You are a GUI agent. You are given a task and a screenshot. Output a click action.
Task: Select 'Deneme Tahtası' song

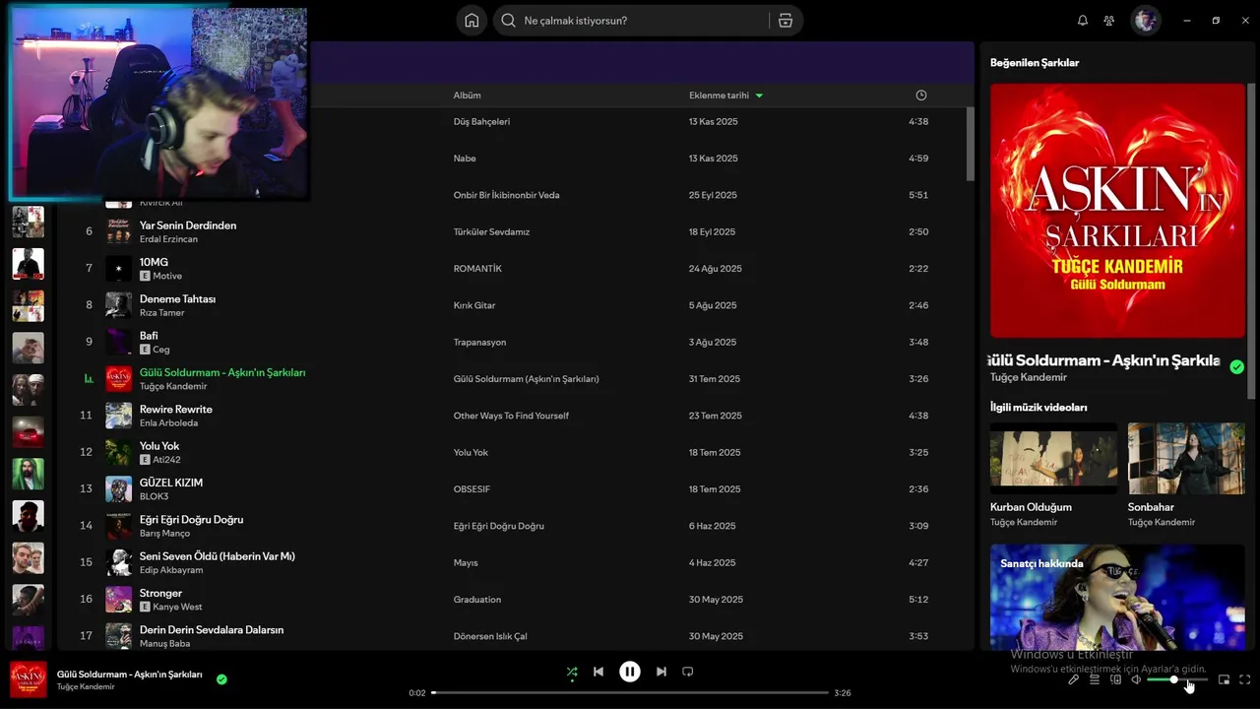pos(177,299)
